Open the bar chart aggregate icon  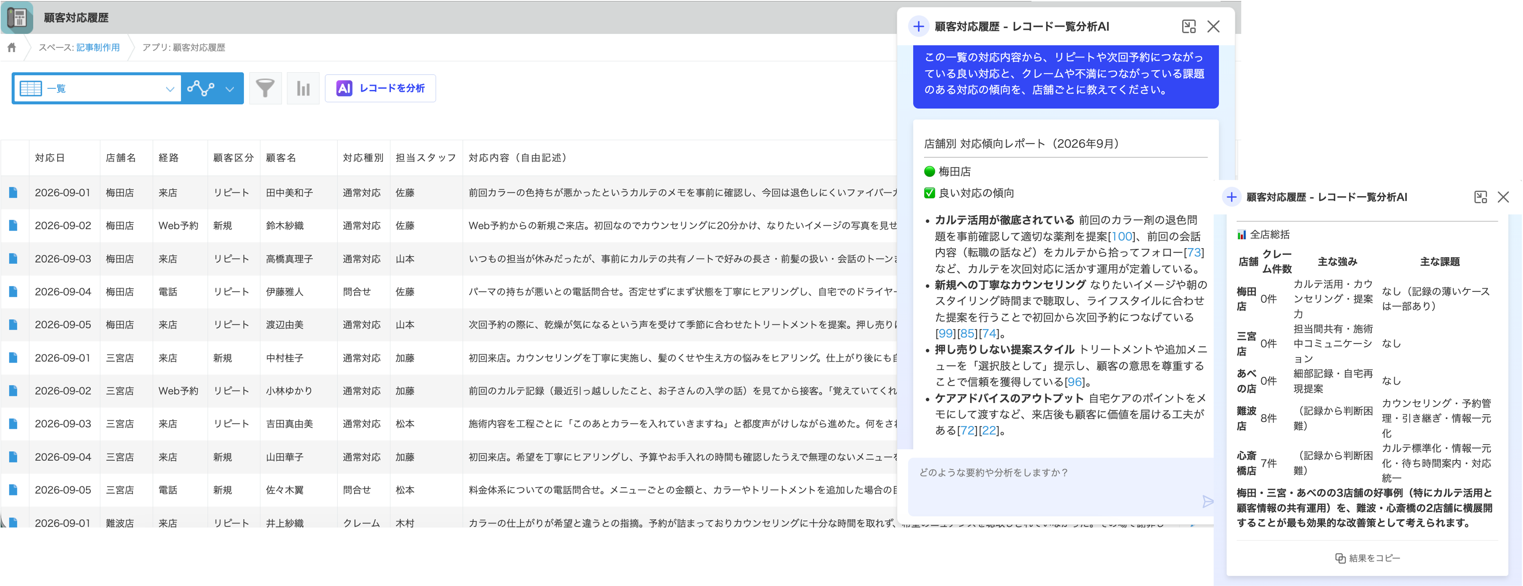303,89
